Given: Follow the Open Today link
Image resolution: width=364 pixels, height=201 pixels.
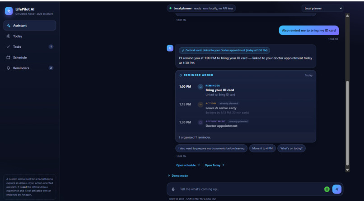Looking at the screenshot, I should 214,165.
